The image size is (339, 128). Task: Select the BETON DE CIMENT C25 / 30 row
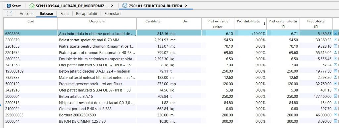point(169,121)
